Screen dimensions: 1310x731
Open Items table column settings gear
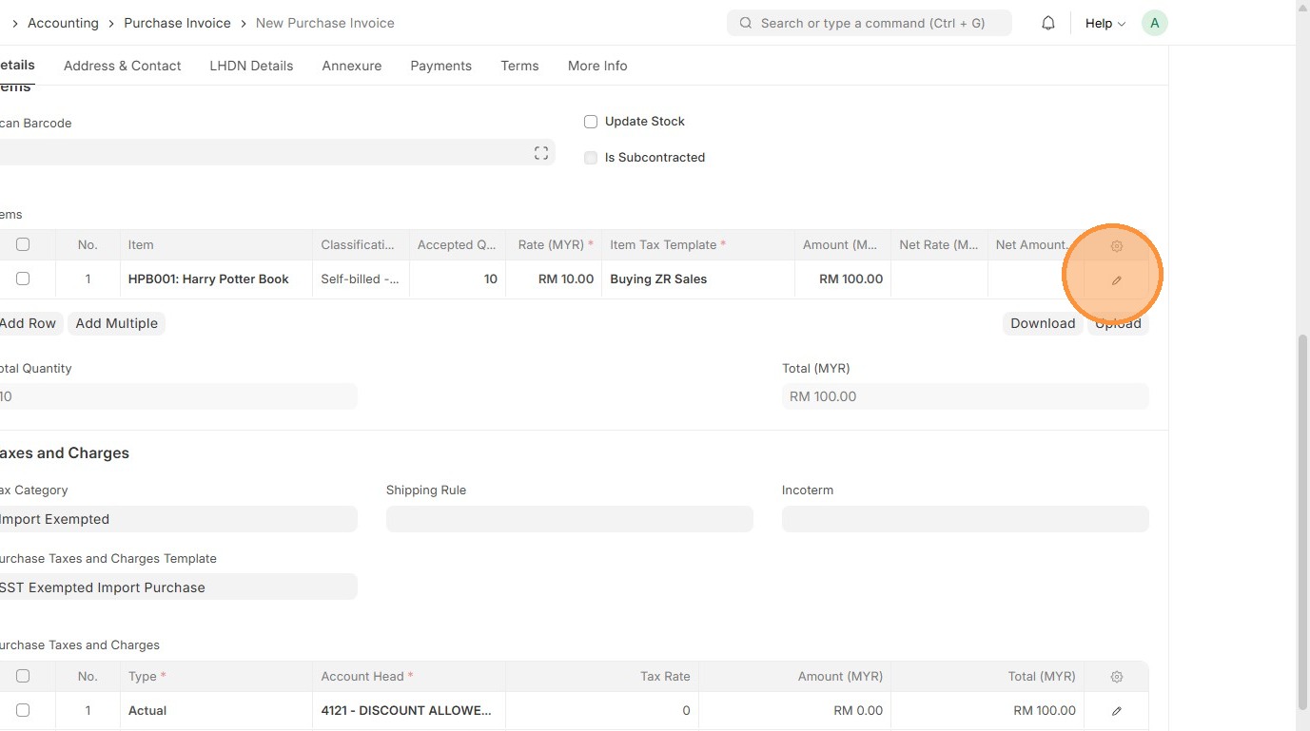point(1117,245)
